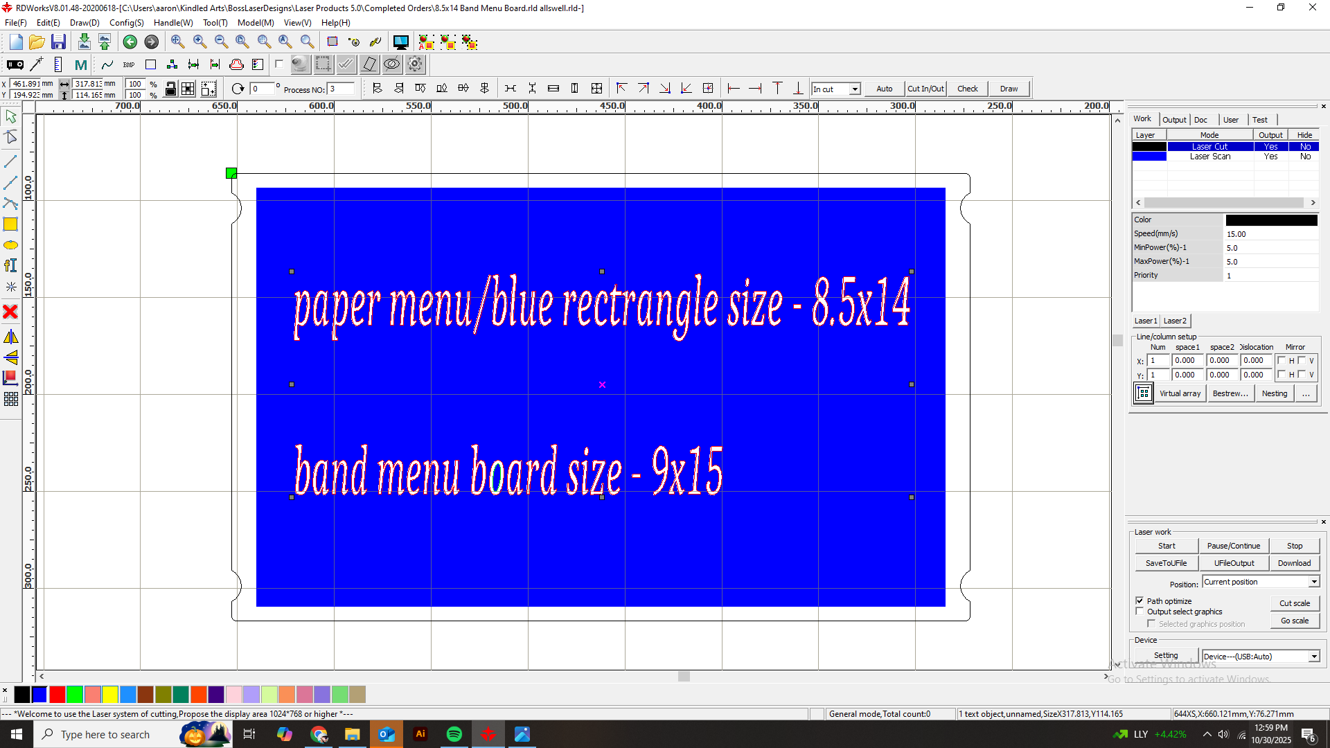Select the Text tool in left toolbar
Viewport: 1330px width, 748px height.
coord(10,266)
